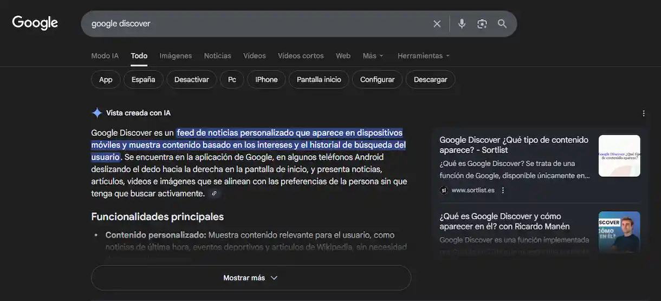Click the 'Funcionalidades principales' heading
This screenshot has width=661, height=301.
157,217
